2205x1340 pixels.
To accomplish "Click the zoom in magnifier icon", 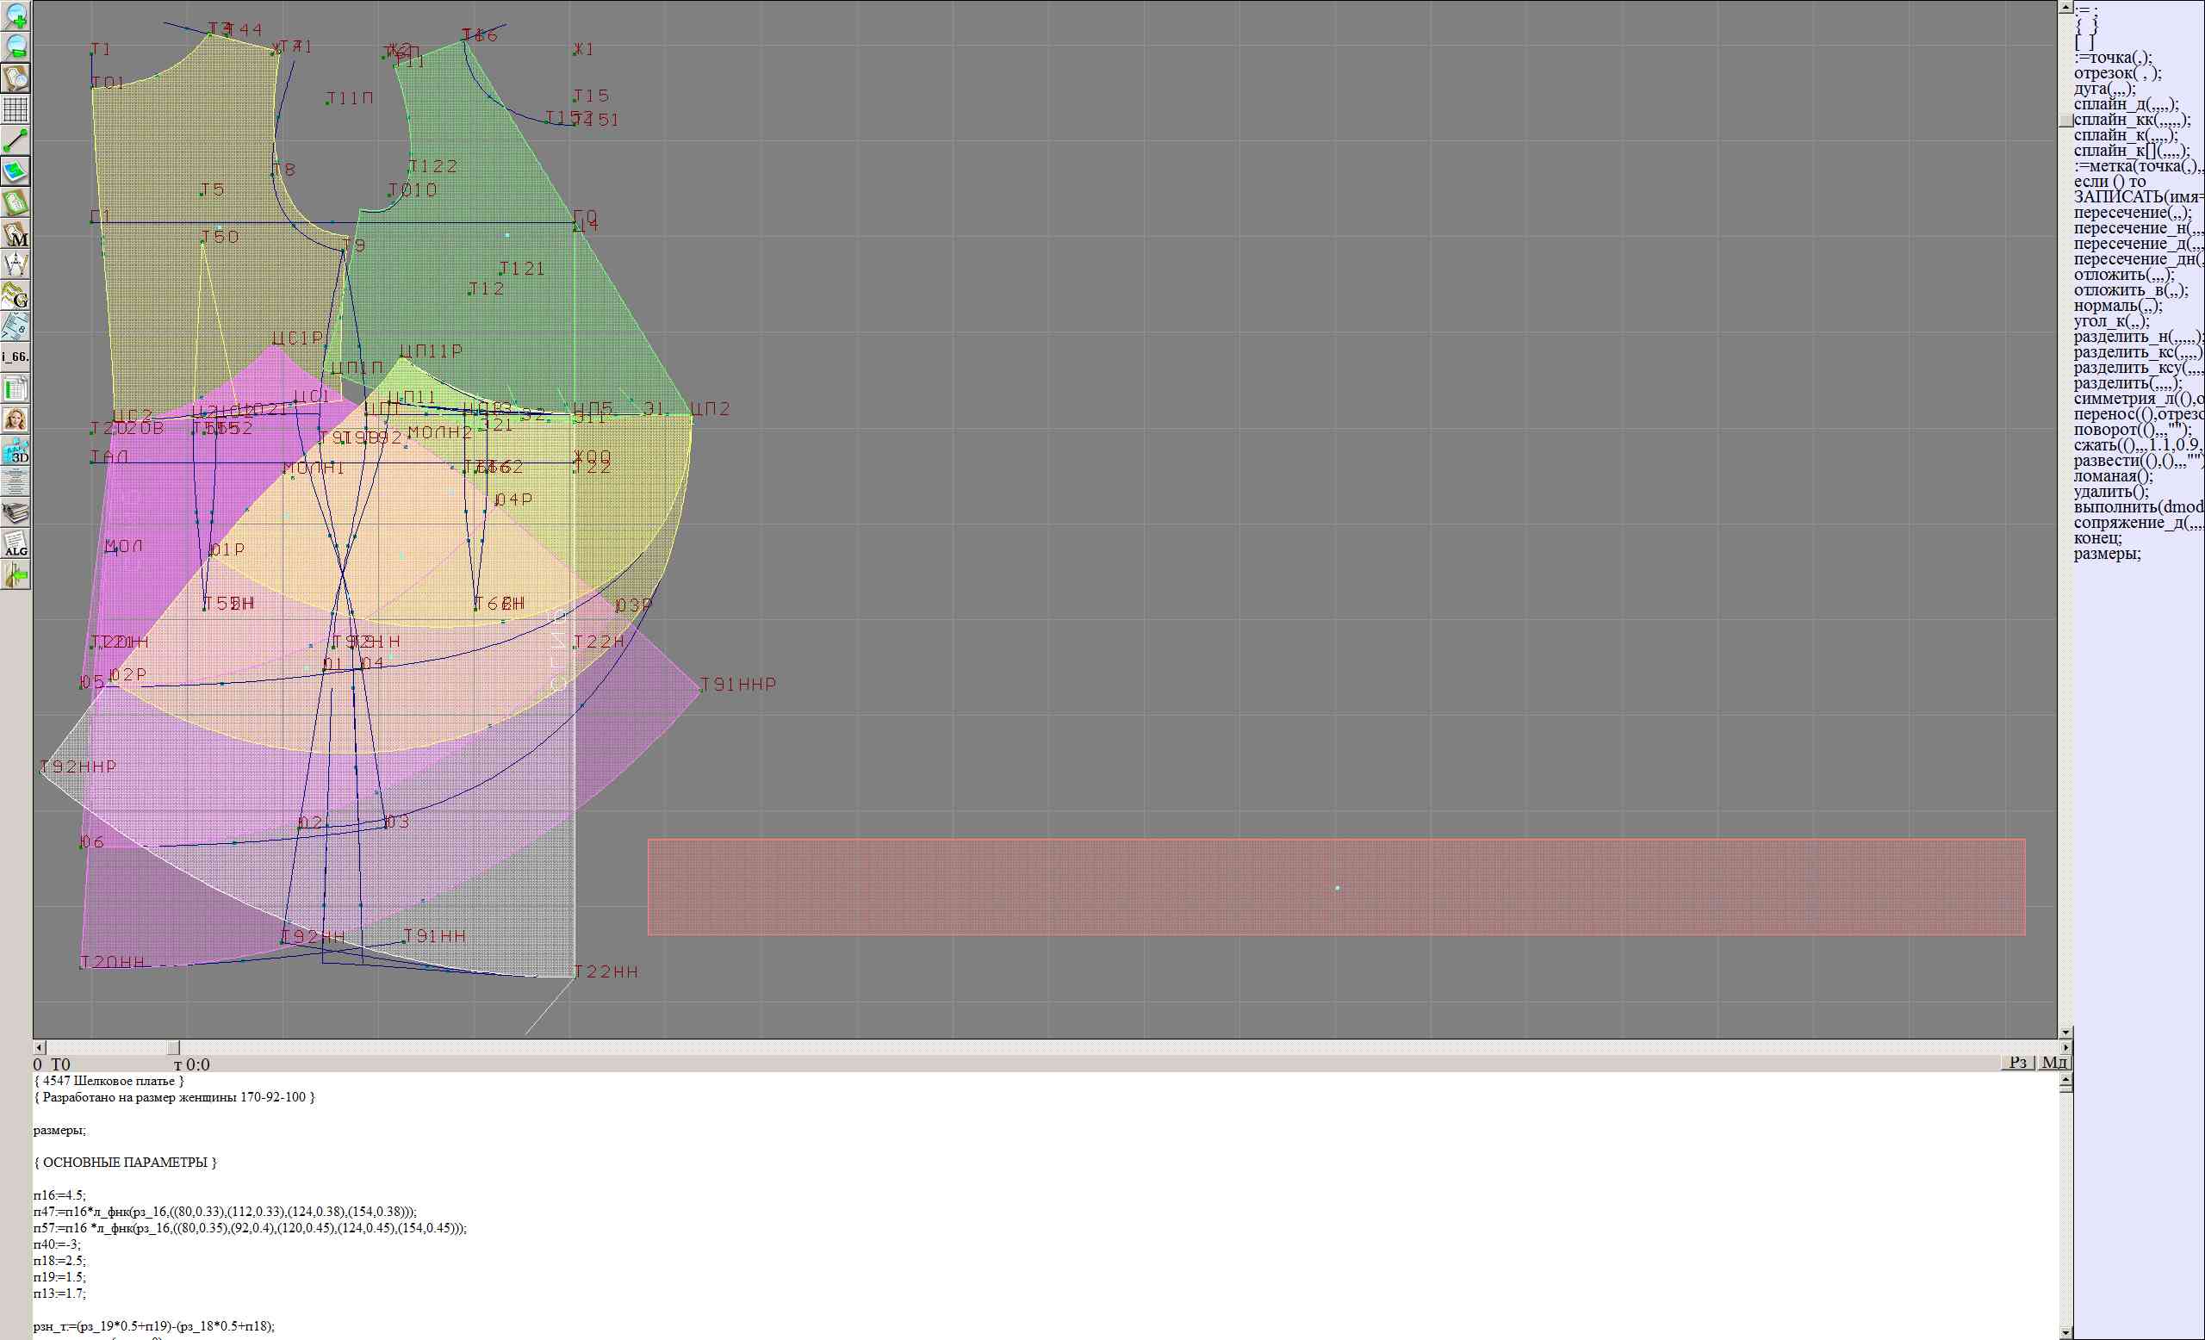I will point(16,16).
